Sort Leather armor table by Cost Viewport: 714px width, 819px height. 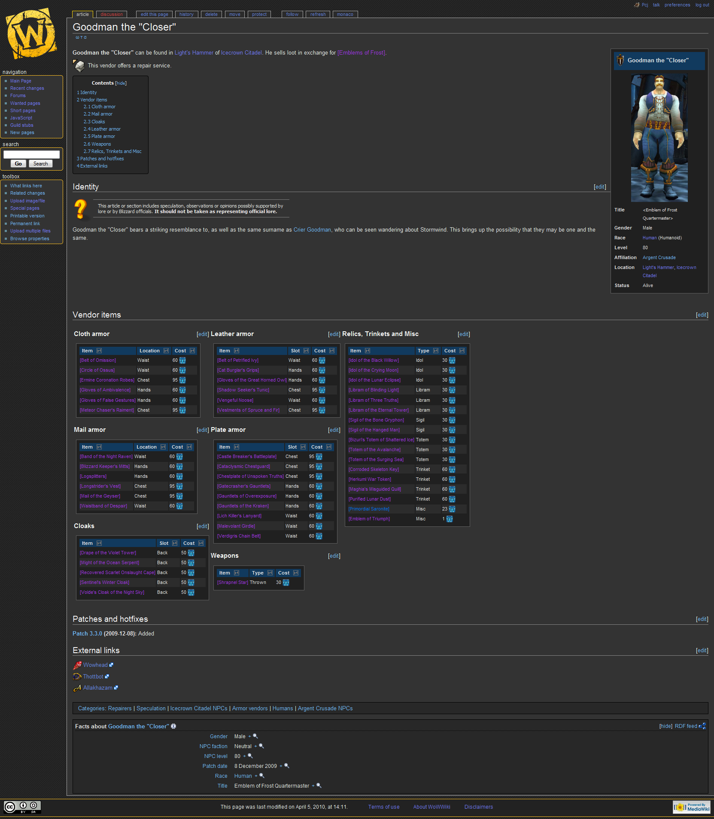tap(332, 351)
